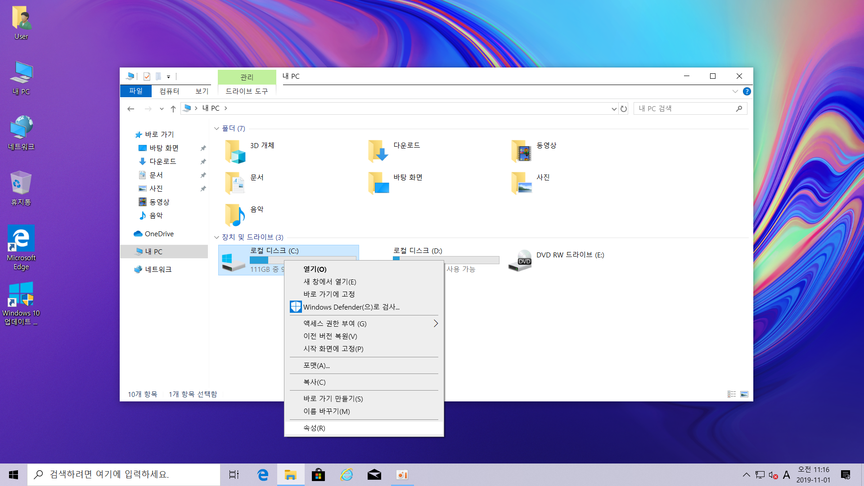Open Microsoft Store from taskbar
864x486 pixels.
point(318,475)
